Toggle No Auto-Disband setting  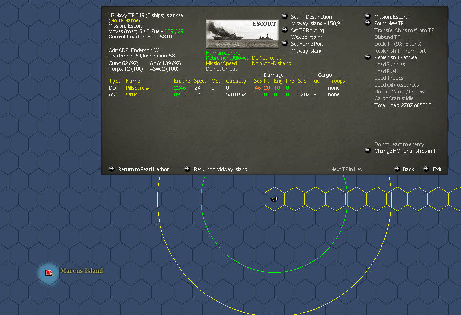272,63
